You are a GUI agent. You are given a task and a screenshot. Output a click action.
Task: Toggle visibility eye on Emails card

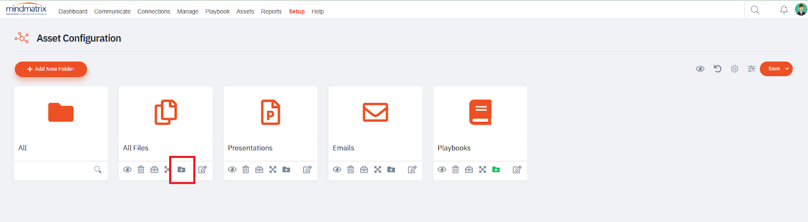(337, 170)
